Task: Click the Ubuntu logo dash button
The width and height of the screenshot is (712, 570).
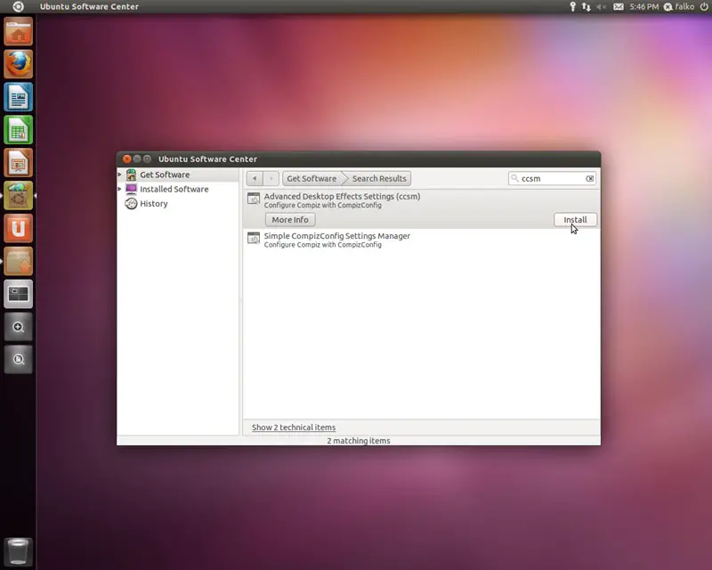Action: click(18, 6)
